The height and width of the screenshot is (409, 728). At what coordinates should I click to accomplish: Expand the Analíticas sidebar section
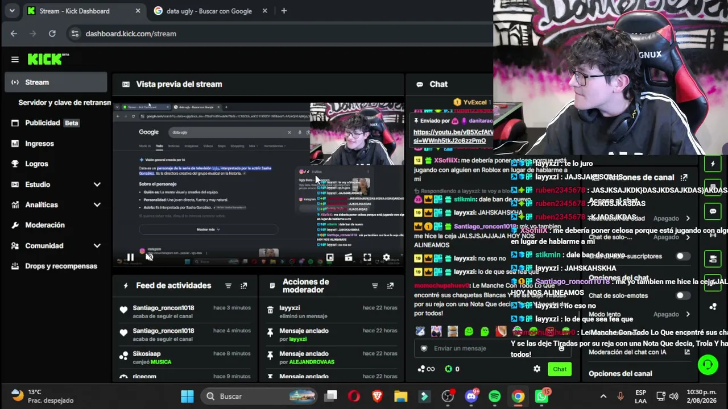97,205
